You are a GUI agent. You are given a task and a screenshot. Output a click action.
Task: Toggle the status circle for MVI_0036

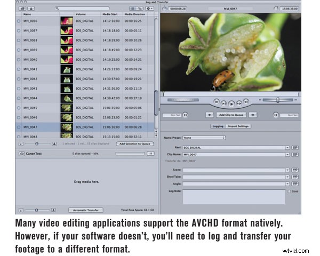pos(19,21)
